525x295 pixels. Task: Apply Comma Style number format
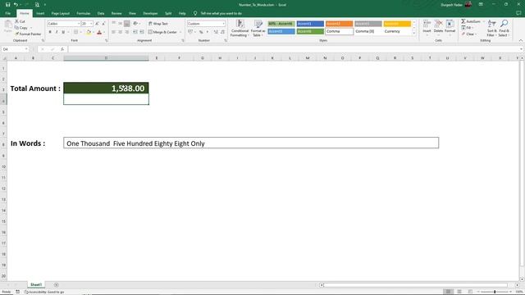208,32
